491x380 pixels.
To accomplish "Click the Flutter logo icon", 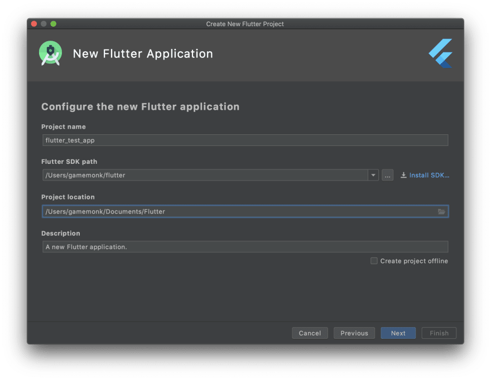I will click(x=440, y=53).
